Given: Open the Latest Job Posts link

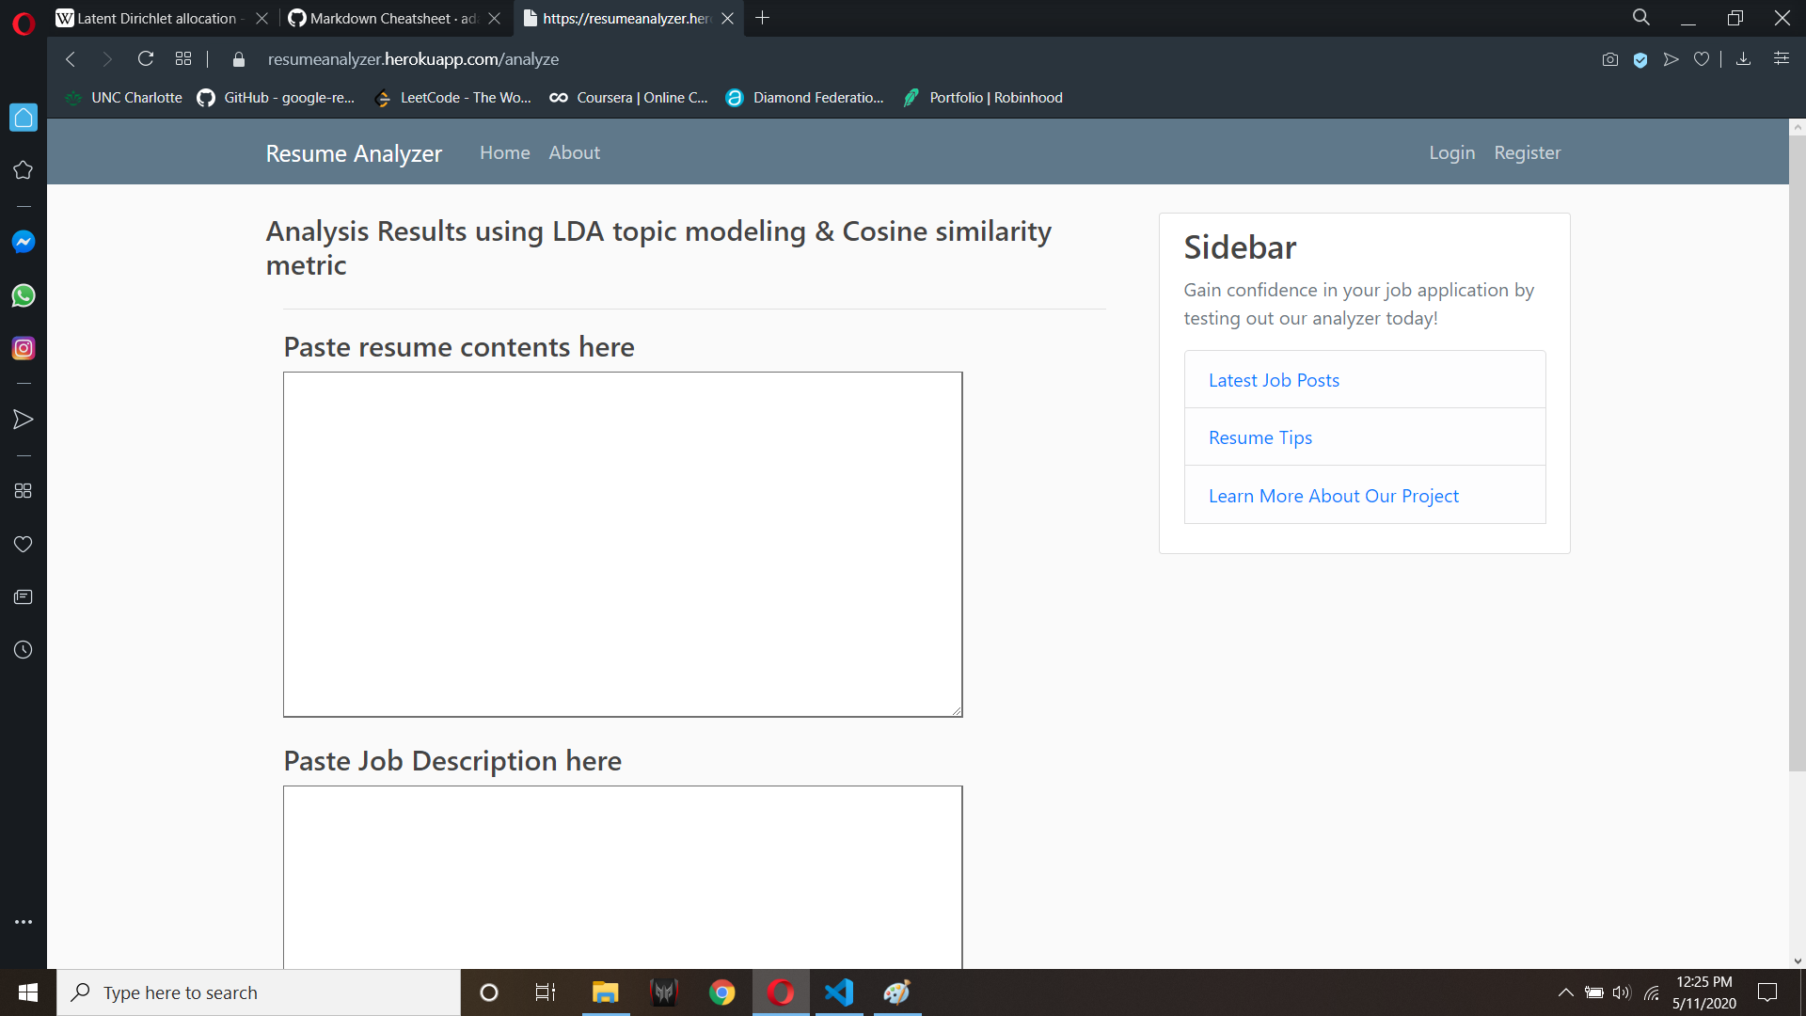Looking at the screenshot, I should pyautogui.click(x=1274, y=380).
